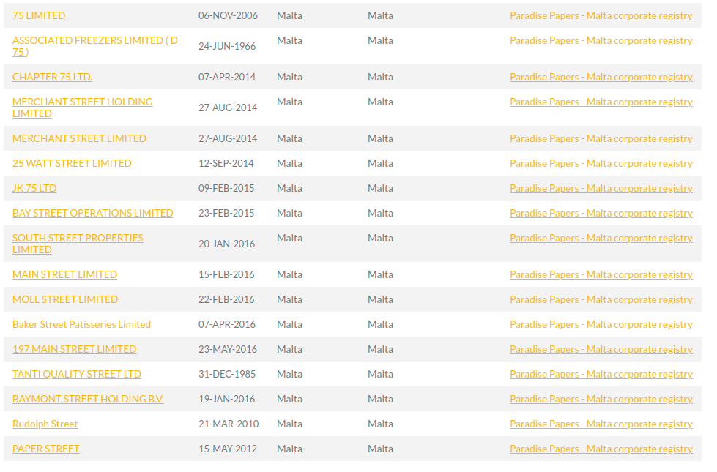Select BAY STREET OPERATIONS LIMITED link
The height and width of the screenshot is (472, 717).
[93, 213]
